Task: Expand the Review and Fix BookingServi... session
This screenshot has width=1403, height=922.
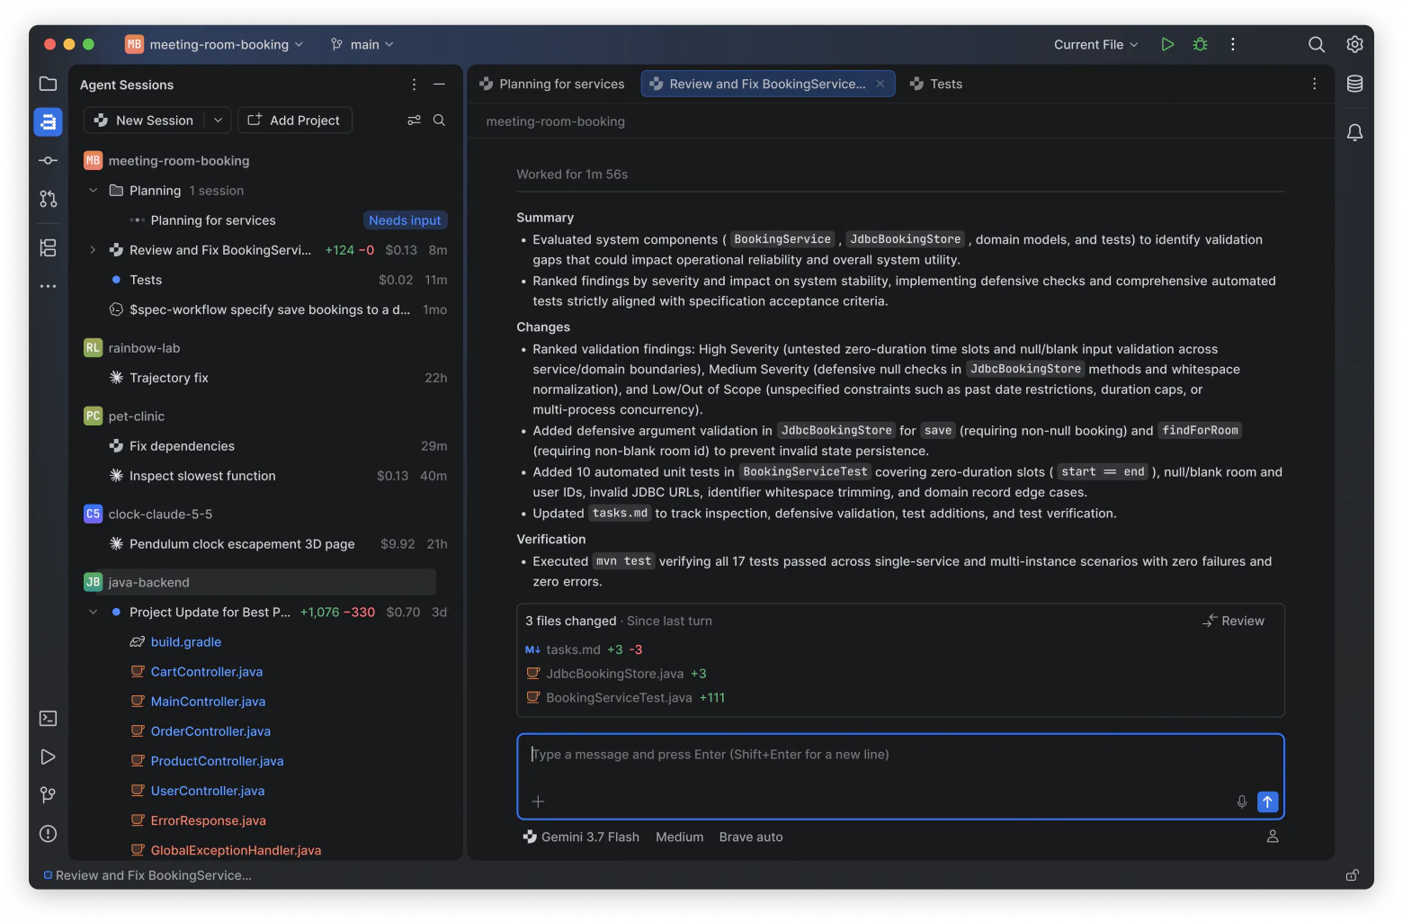Action: point(93,249)
